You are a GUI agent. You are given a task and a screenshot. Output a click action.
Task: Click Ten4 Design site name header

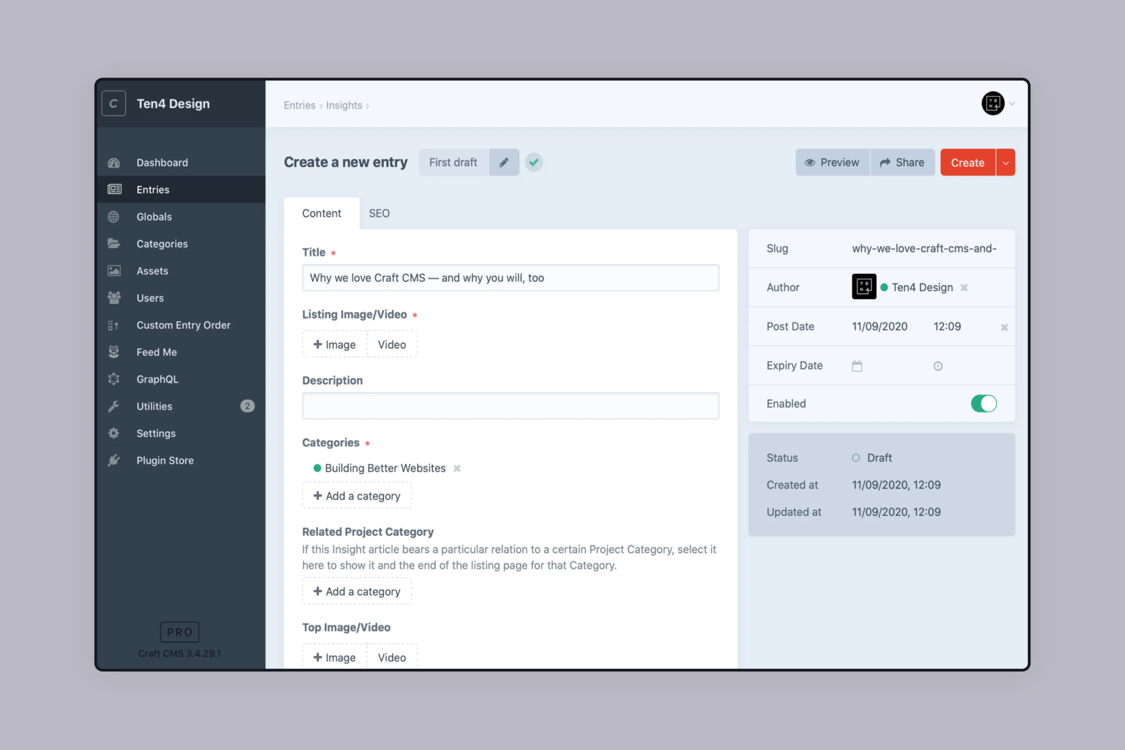click(173, 103)
